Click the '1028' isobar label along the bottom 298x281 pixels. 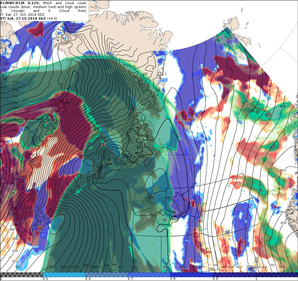215,265
